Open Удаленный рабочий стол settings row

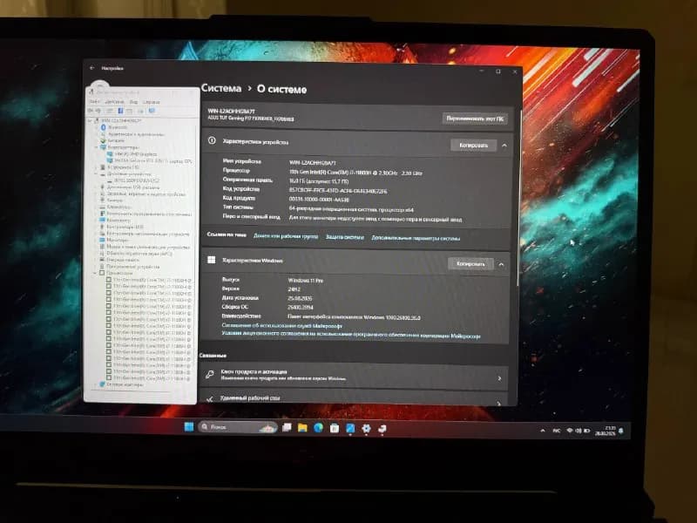[x=355, y=398]
